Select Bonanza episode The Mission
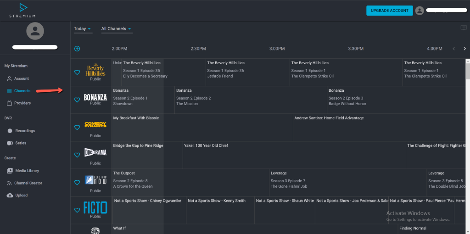 pos(251,100)
